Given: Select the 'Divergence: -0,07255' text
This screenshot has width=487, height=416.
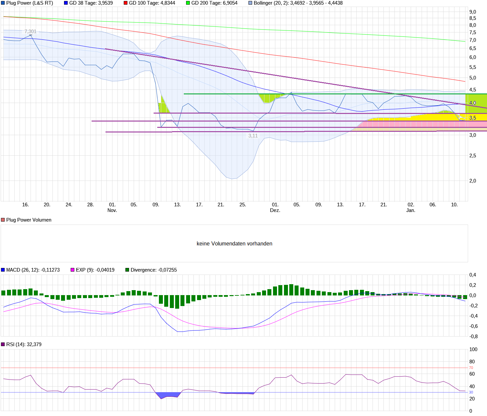Looking at the screenshot, I should coord(154,270).
